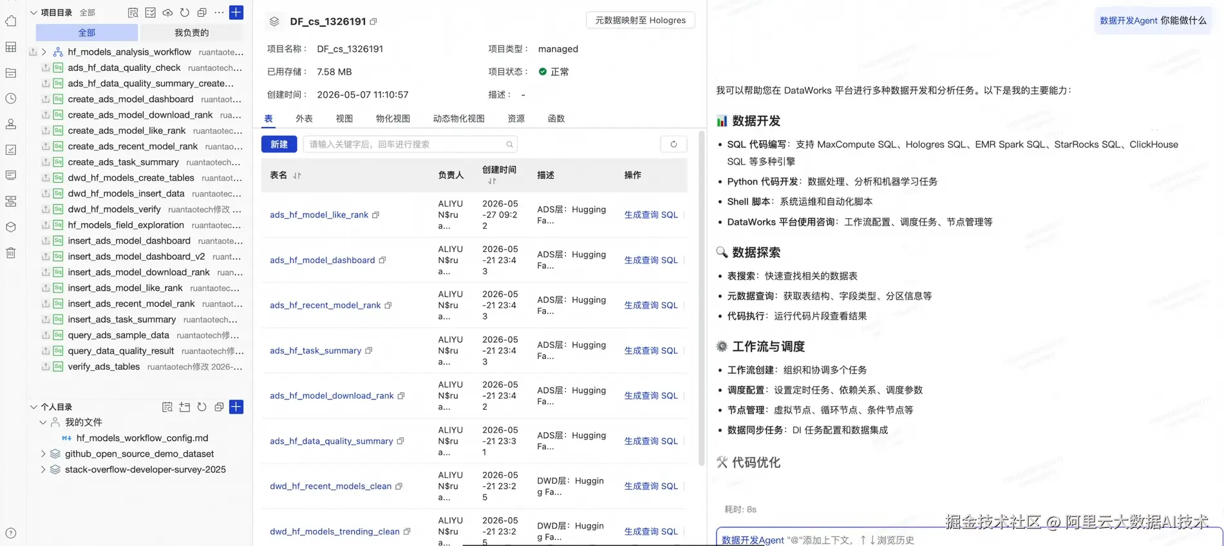Expand stack-overflow-developer-survey-2025
Viewport: 1224px width, 546px height.
(x=43, y=469)
